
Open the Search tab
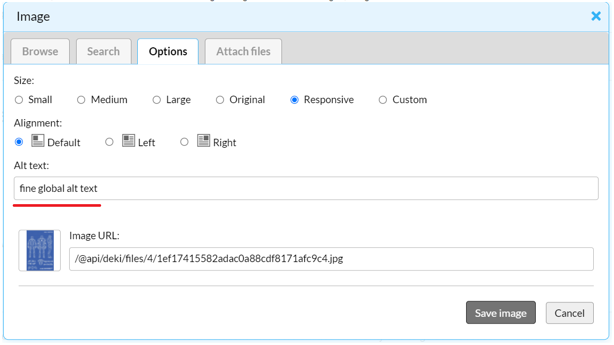103,52
